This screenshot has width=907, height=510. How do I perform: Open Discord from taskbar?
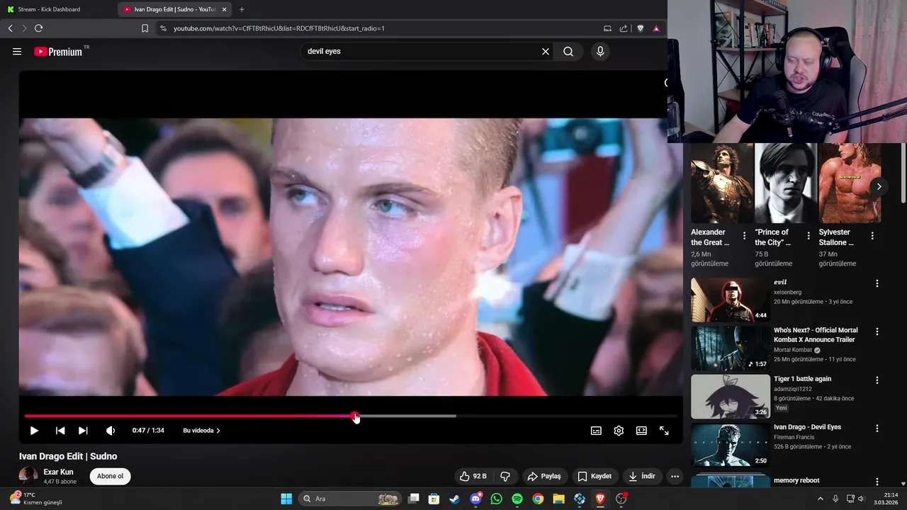pos(475,499)
